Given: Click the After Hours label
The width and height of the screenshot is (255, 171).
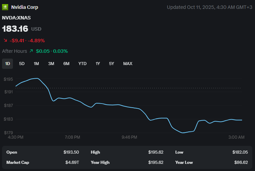Looking at the screenshot, I should [15, 51].
